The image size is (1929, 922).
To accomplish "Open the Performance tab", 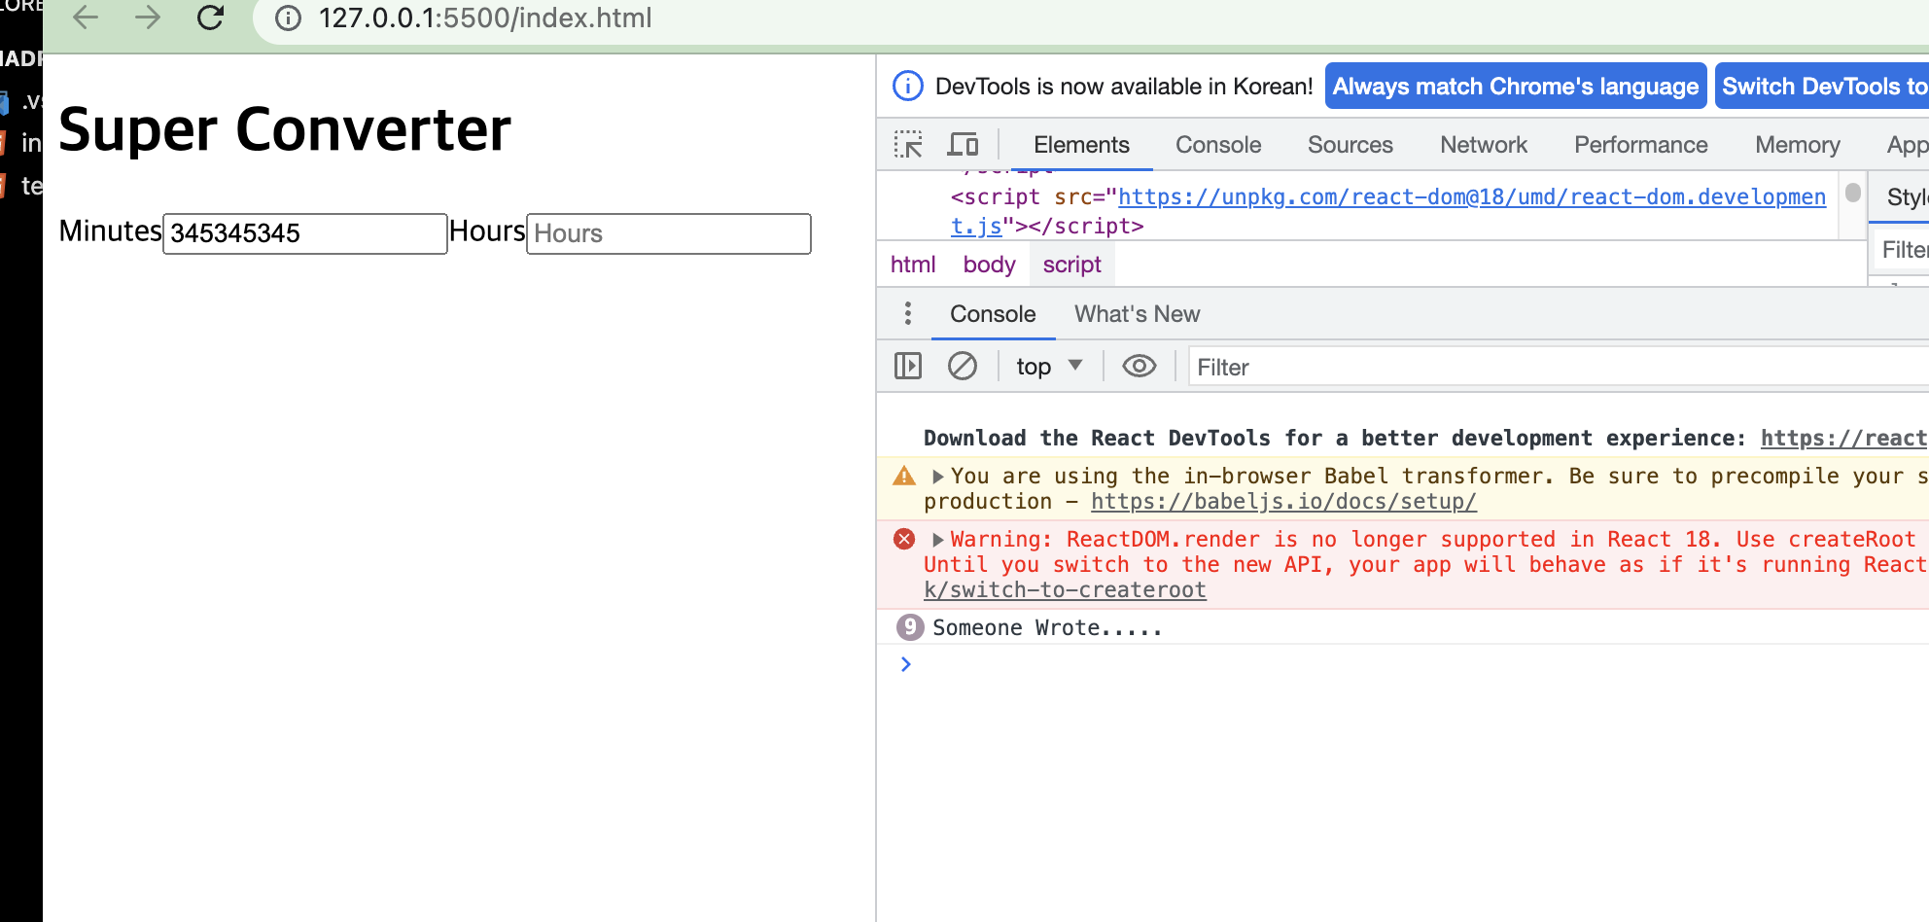I will (1640, 145).
